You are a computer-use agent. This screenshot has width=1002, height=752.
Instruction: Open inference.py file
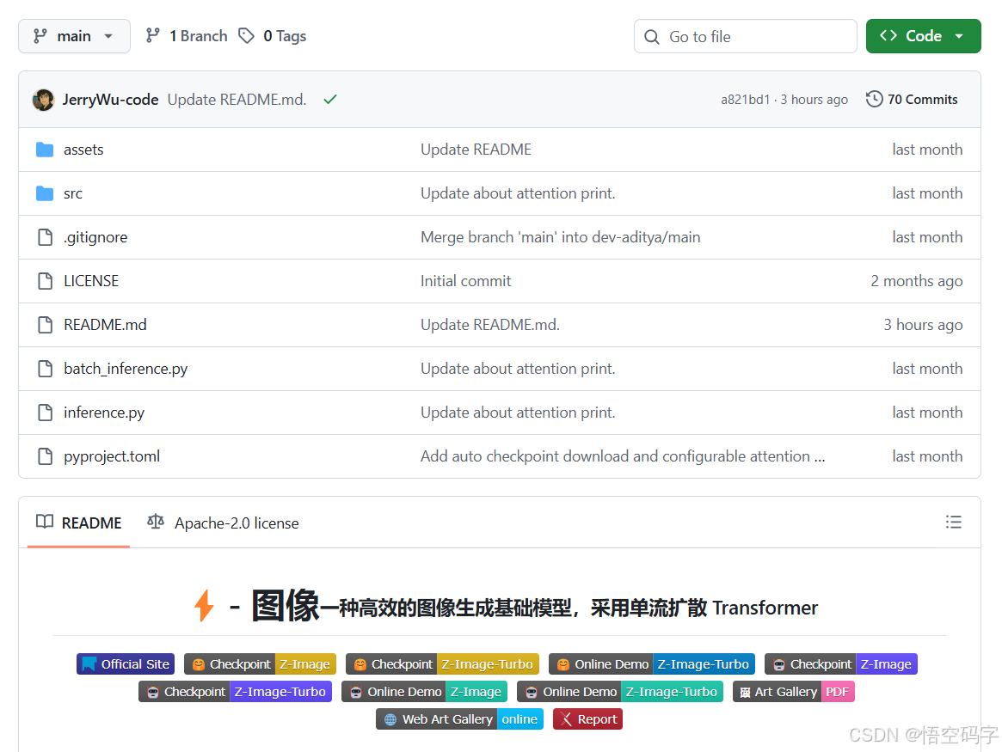click(x=104, y=413)
